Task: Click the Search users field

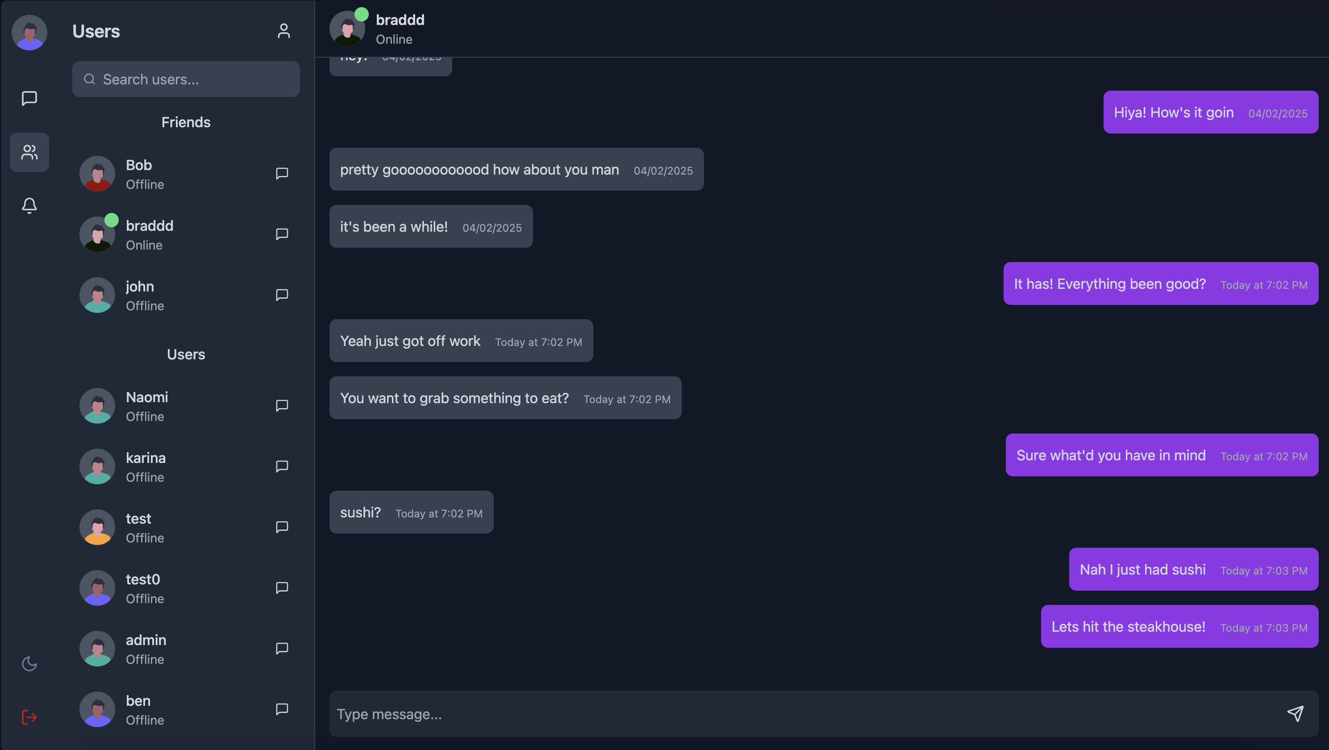Action: tap(186, 79)
